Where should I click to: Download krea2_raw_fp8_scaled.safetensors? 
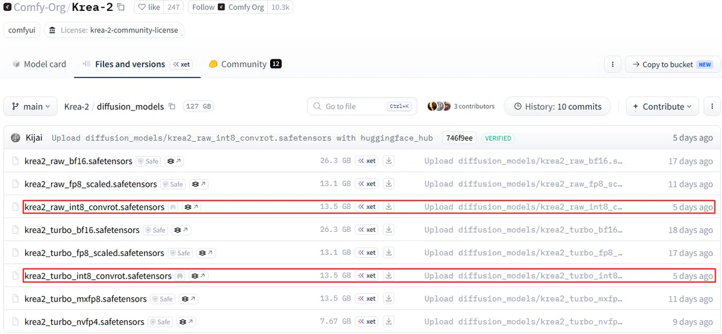(x=389, y=184)
